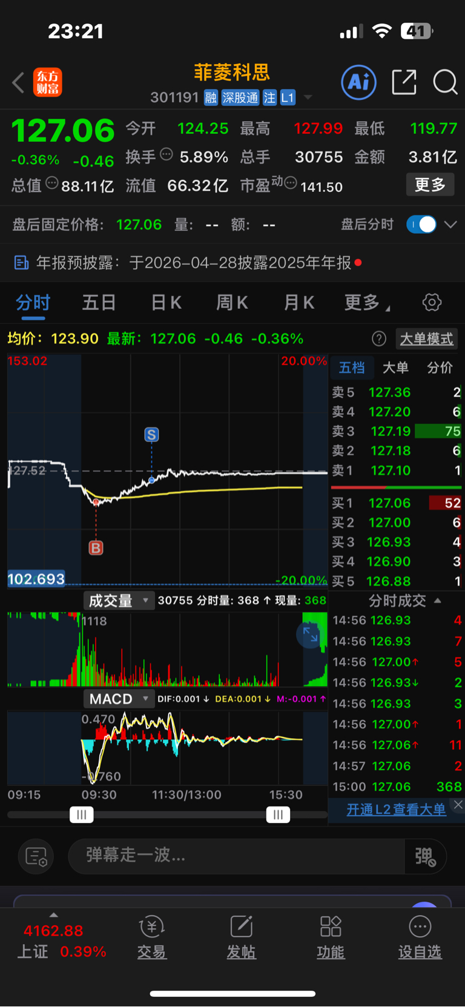Open the 交易 trading icon
The image size is (465, 1007).
[151, 937]
